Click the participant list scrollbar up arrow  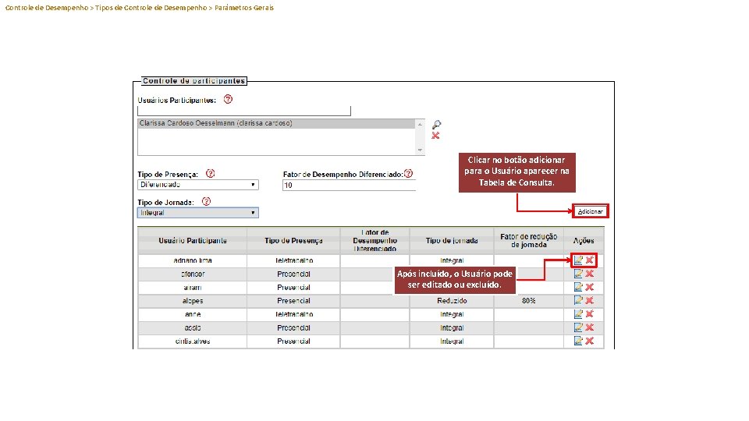tap(420, 124)
